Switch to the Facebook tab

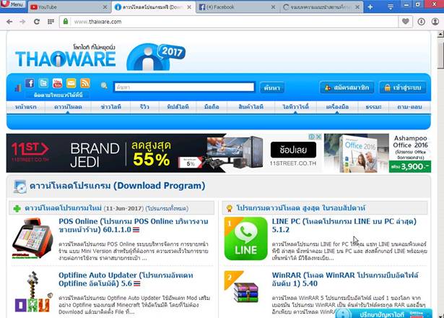[238, 7]
